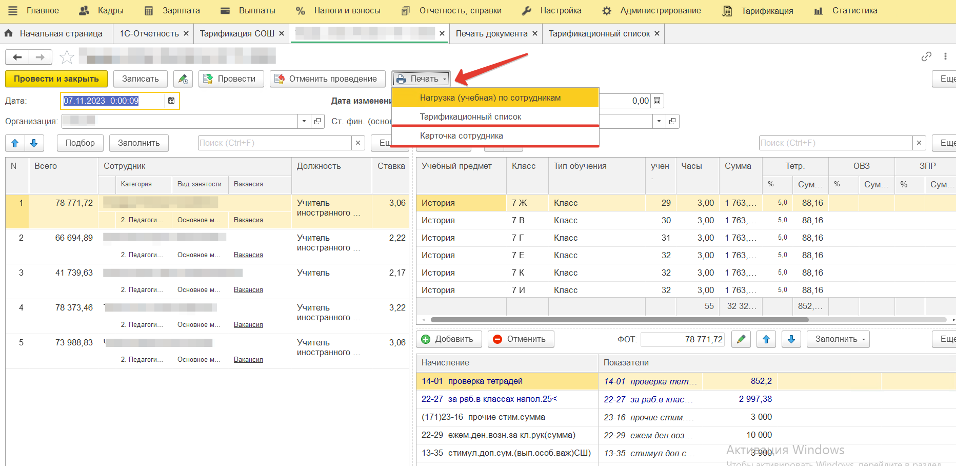This screenshot has width=956, height=466.
Task: Click the horizontal scrollbar under subjects table
Action: coord(619,320)
